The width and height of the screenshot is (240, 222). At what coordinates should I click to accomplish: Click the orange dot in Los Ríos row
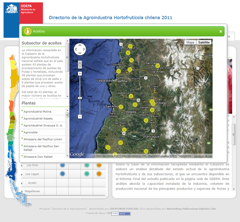[x=99, y=165]
